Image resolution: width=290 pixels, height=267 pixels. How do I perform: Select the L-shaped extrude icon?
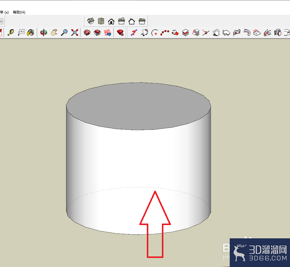pos(226,33)
